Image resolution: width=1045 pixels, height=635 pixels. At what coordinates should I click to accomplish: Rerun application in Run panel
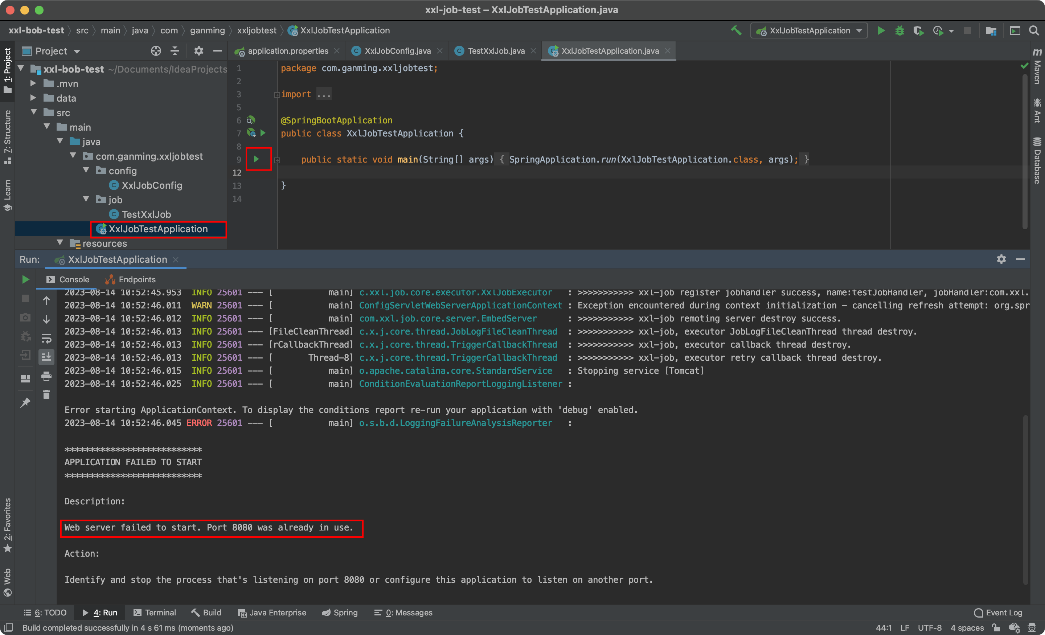point(25,279)
